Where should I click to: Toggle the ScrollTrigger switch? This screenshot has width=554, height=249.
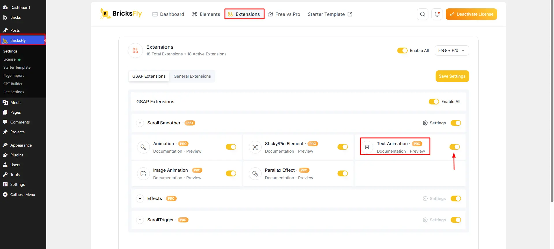(456, 220)
